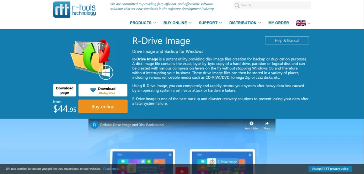Image resolution: width=364 pixels, height=174 pixels.
Task: Type in the Search input field
Action: (x=274, y=5)
